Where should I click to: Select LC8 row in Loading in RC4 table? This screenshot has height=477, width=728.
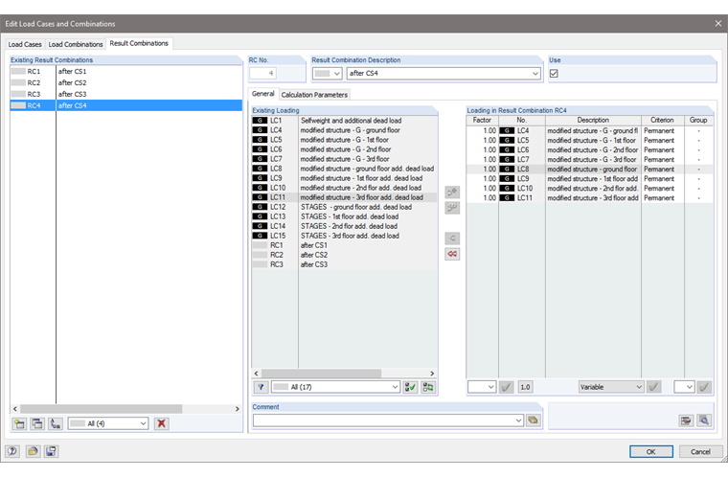coord(590,170)
